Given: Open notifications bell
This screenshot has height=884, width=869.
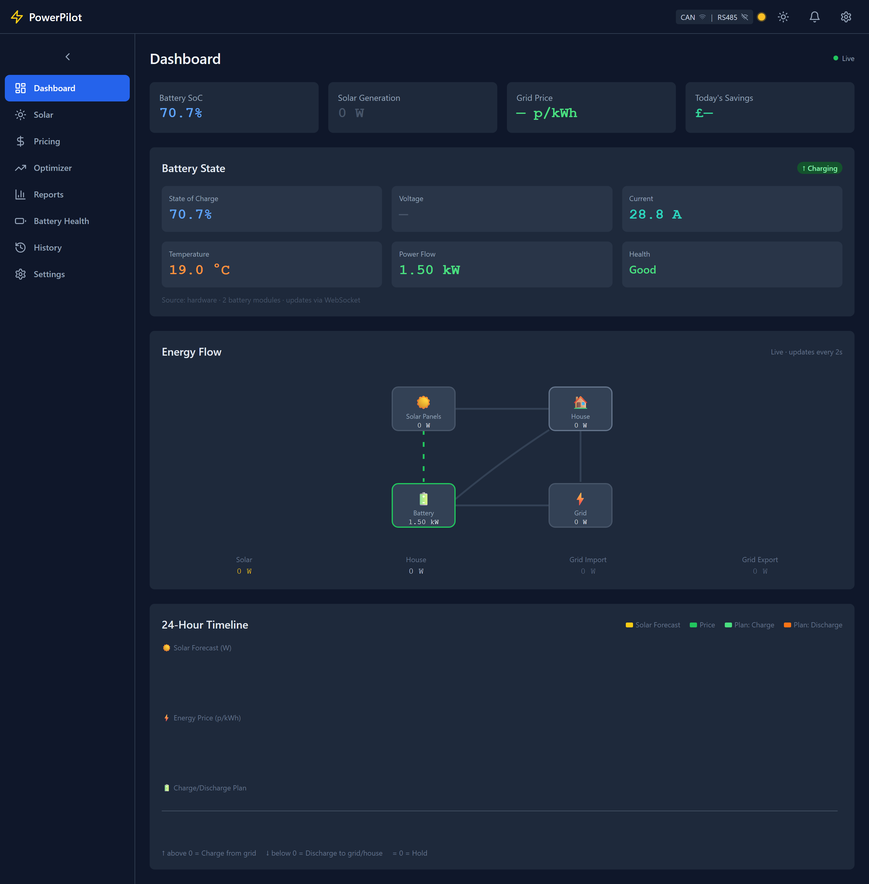Looking at the screenshot, I should point(815,17).
